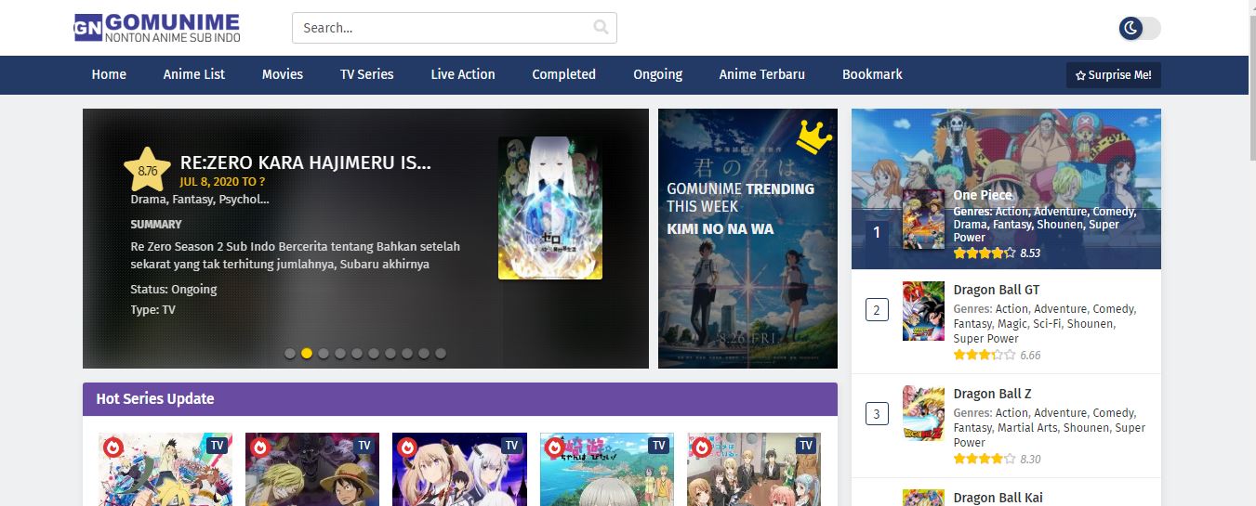Viewport: 1256px width, 506px height.
Task: Click Dragon Ball GT star rating
Action: tap(985, 355)
